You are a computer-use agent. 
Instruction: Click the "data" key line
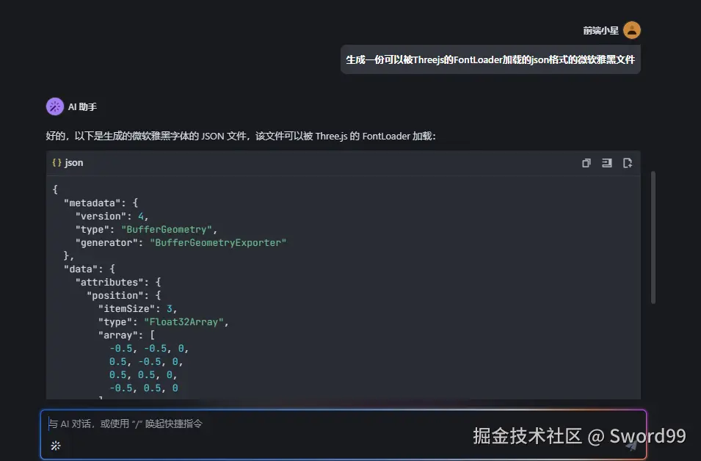point(90,269)
